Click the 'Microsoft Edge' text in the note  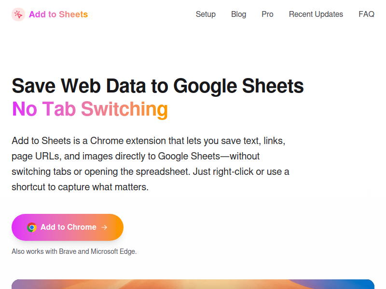pos(113,251)
